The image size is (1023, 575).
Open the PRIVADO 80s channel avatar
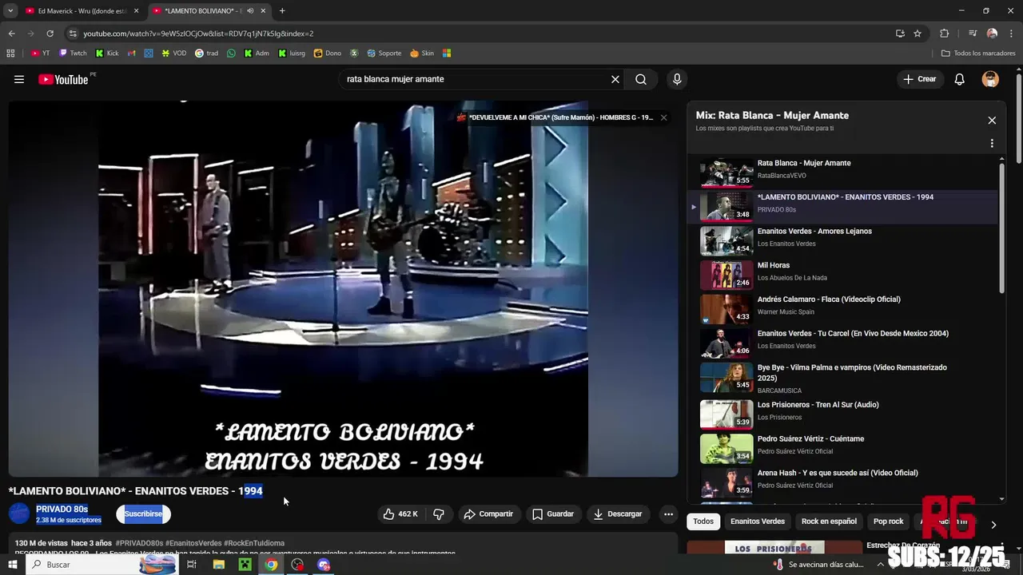click(x=19, y=514)
